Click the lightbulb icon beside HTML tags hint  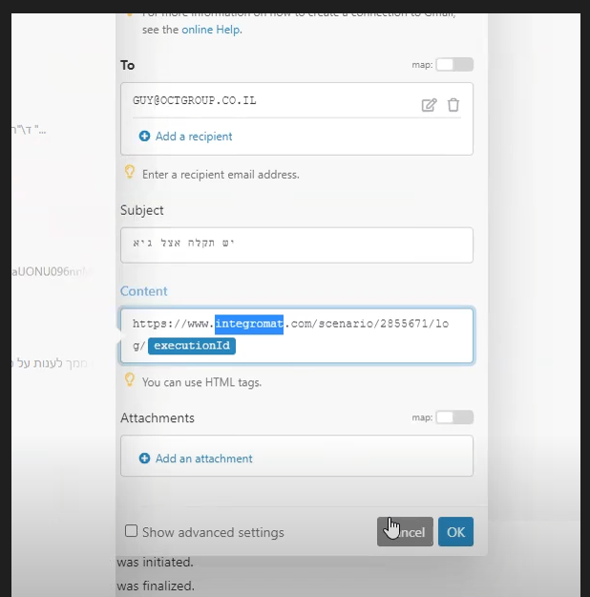[130, 380]
